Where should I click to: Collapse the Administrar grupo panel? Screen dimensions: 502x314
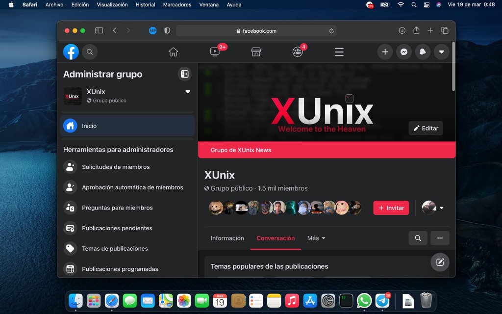[184, 74]
